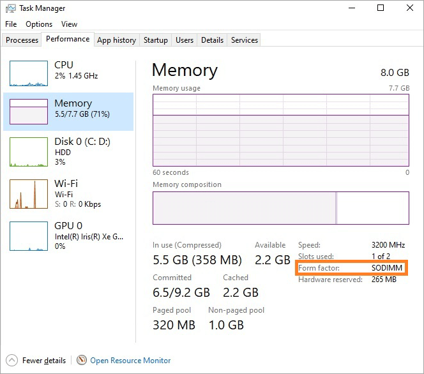Open the Options menu

[39, 24]
